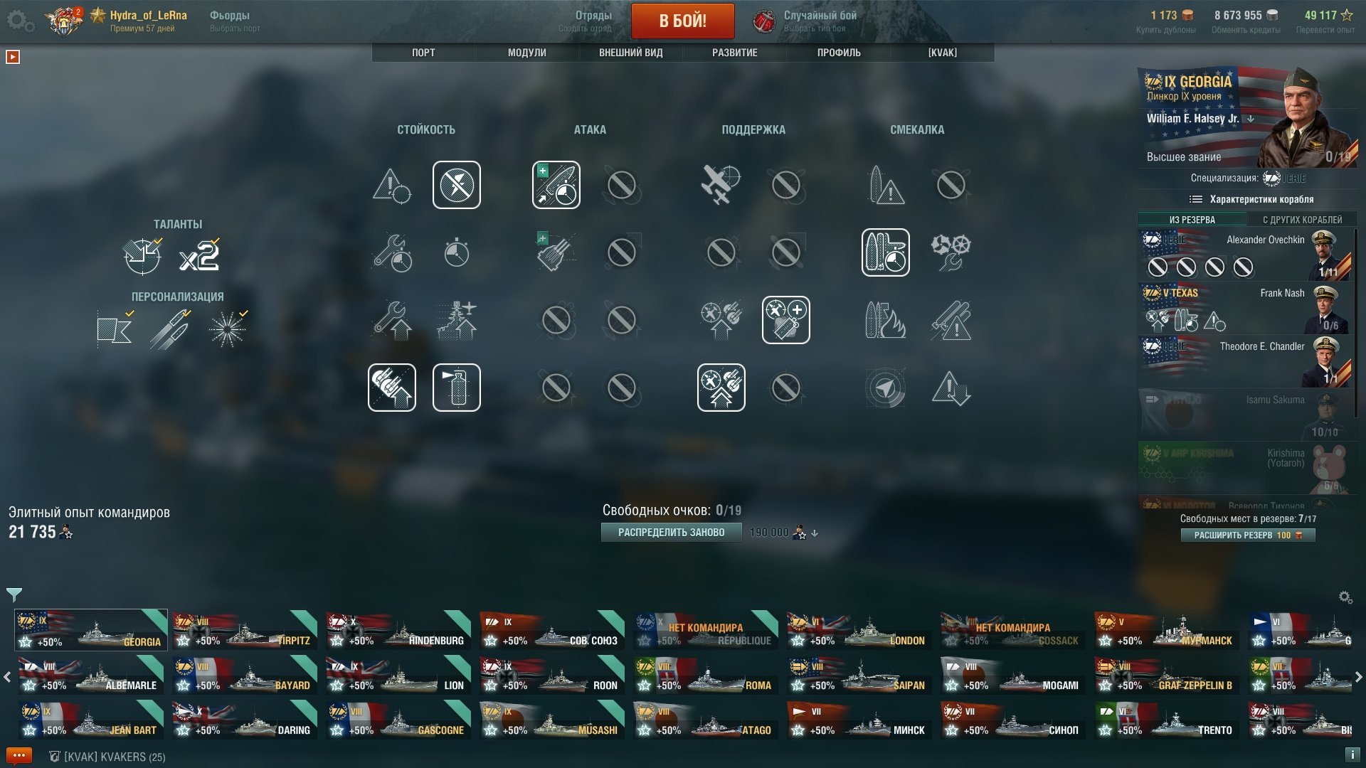Open carousel settings gear icon
The height and width of the screenshot is (768, 1366).
[x=1345, y=597]
